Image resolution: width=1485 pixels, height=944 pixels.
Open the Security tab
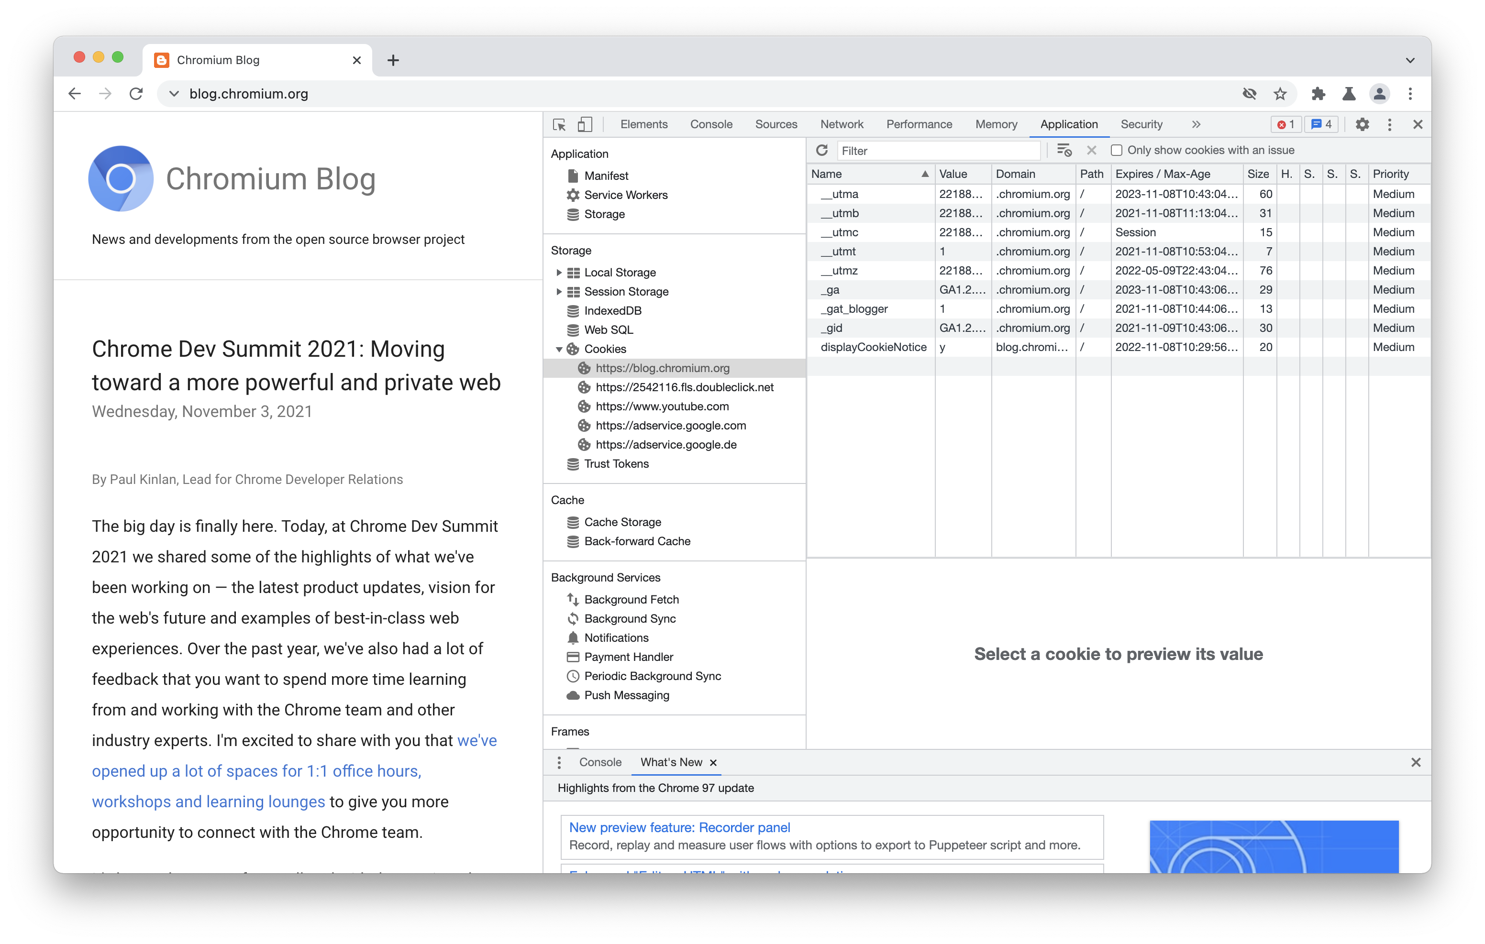1141,124
